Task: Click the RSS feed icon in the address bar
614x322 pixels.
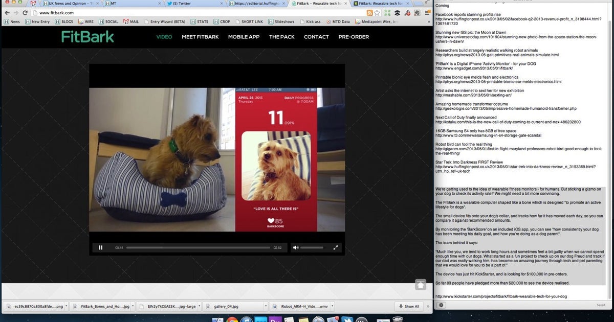Action: (x=370, y=12)
